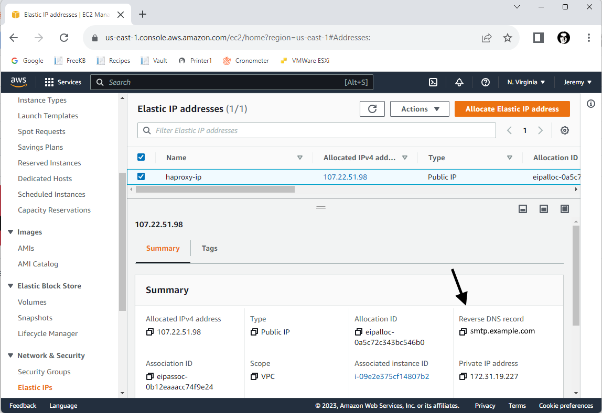This screenshot has width=602, height=413.
Task: Open the info panel icon
Action: [591, 104]
